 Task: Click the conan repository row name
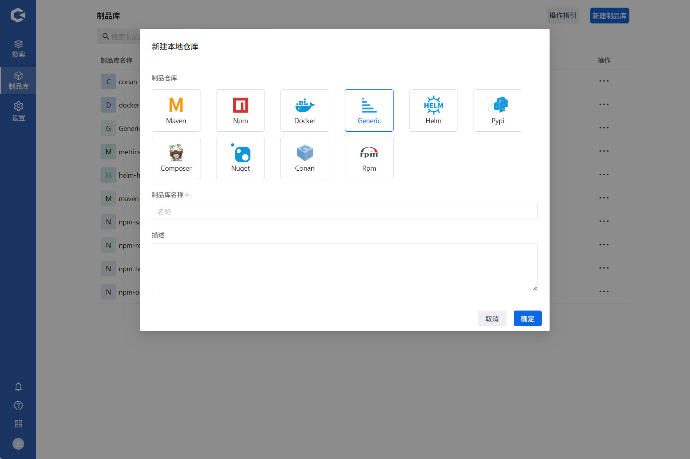129,82
